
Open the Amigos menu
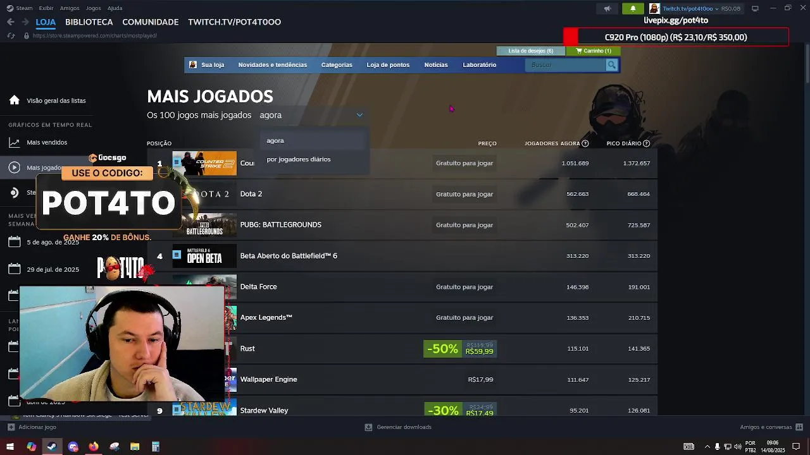point(70,8)
